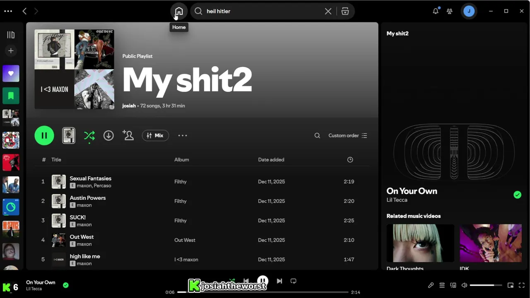Viewport: 530px width, 298px height.
Task: Open the Custom order sort dropdown
Action: click(x=348, y=135)
